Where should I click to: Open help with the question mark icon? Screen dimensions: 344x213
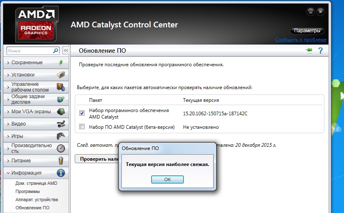320,51
